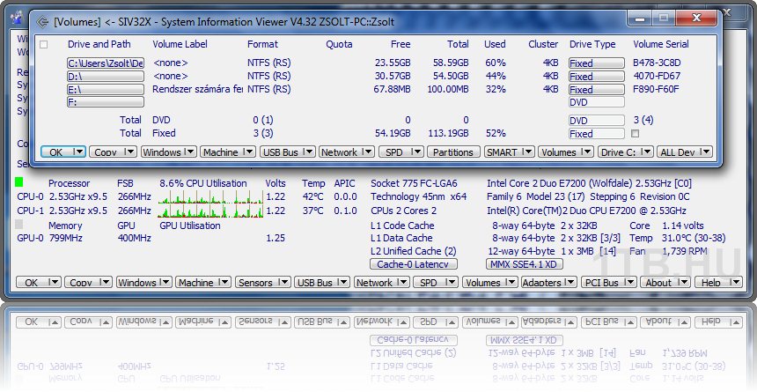Click OK in the main SIV window
The height and width of the screenshot is (392, 757).
tap(39, 282)
